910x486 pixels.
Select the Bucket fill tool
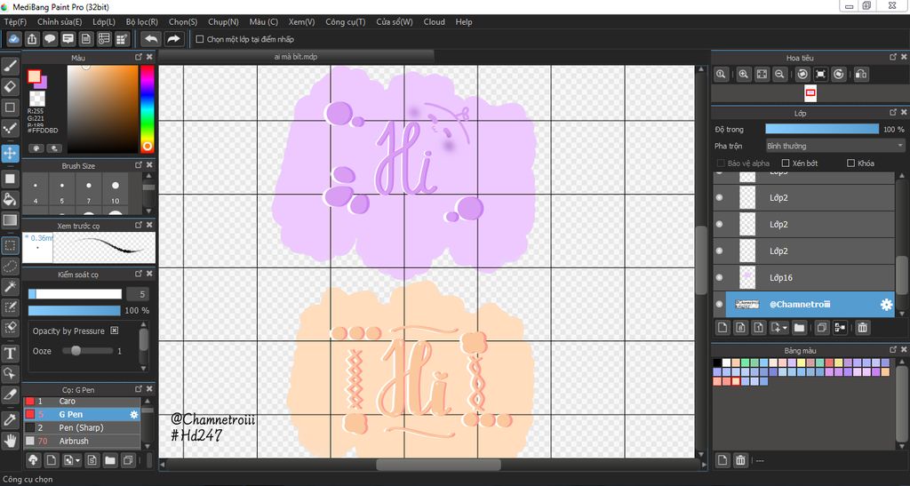click(x=10, y=200)
